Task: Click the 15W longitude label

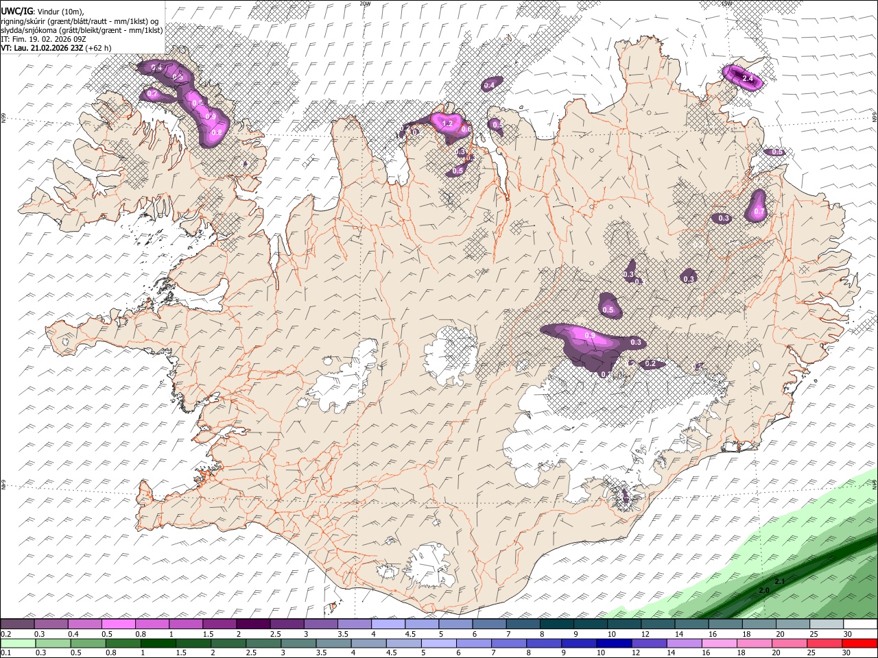Action: [x=726, y=3]
